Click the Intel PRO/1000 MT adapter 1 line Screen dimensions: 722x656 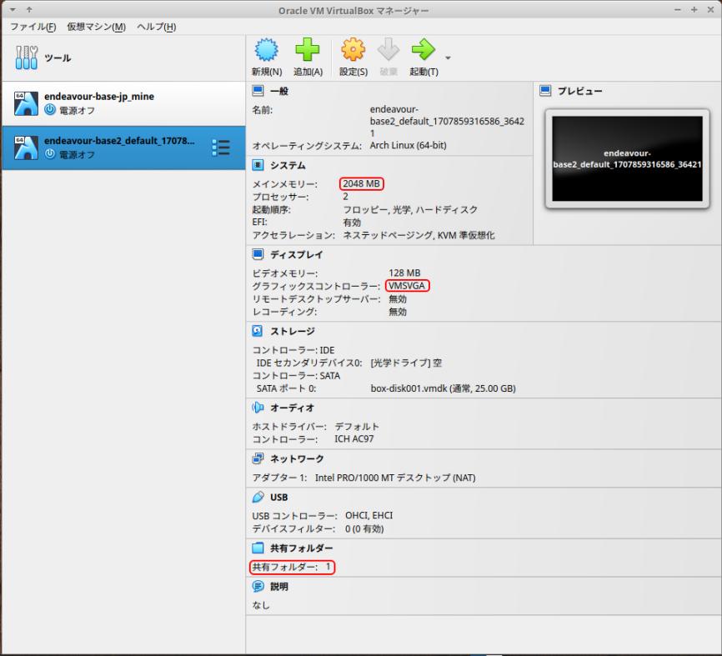pos(364,478)
